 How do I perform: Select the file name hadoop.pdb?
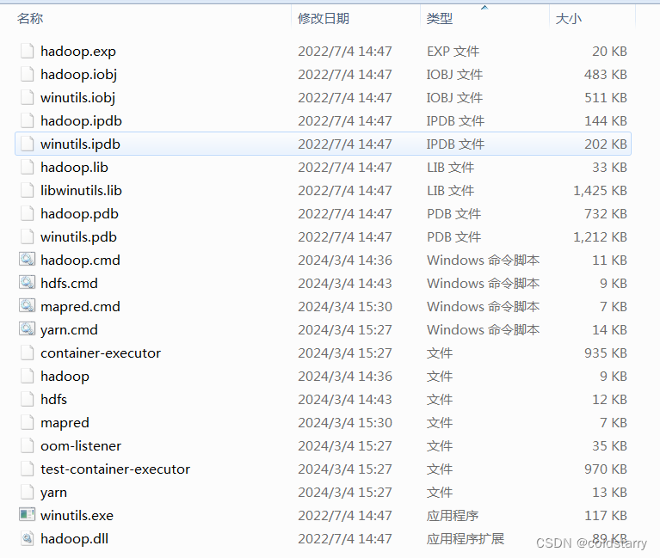click(x=79, y=214)
